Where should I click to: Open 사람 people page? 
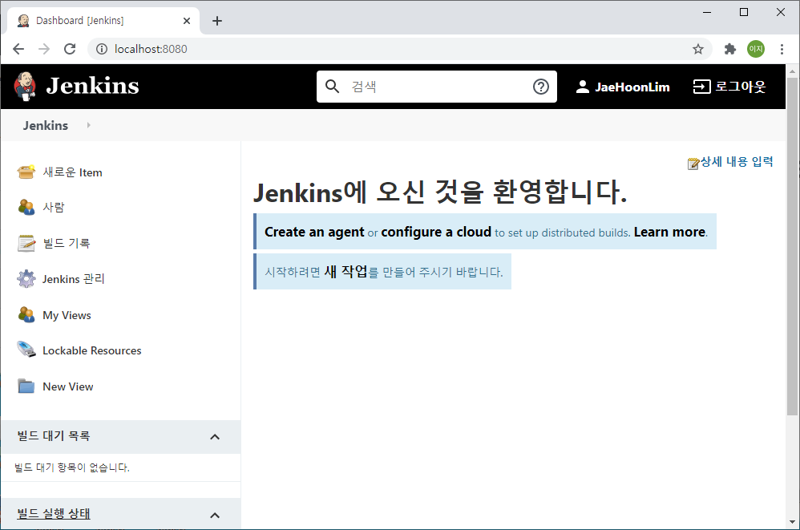click(x=54, y=207)
